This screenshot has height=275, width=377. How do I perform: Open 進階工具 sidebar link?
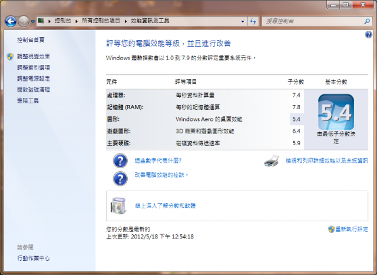pyautogui.click(x=28, y=101)
